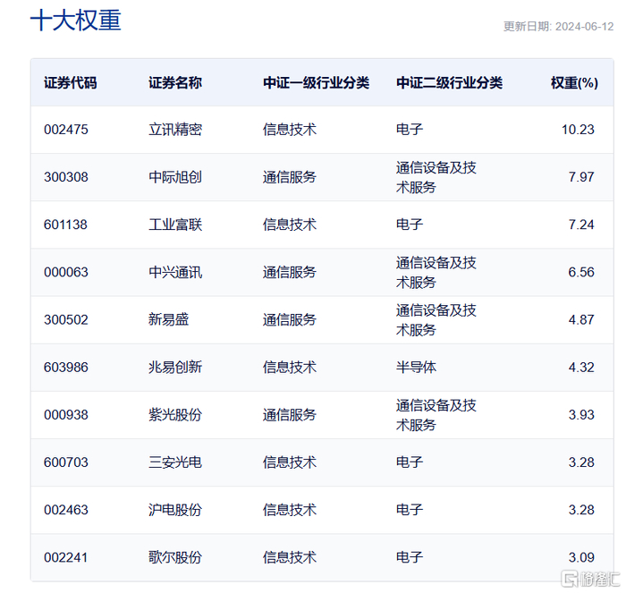This screenshot has height=593, width=626.
Task: Click weight value 3.93
Action: pyautogui.click(x=581, y=415)
